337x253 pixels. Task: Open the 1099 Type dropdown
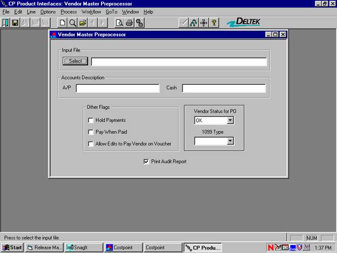coord(230,141)
